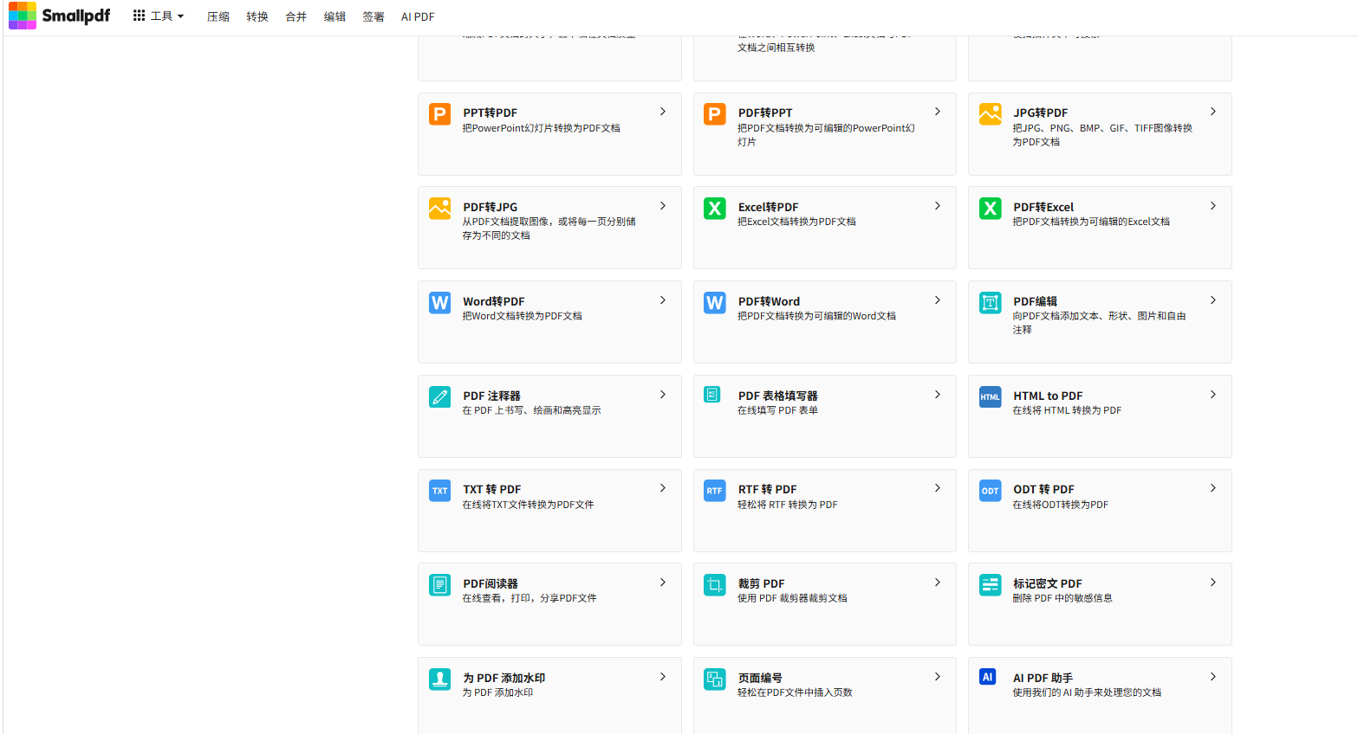Click the PDF 表格填写器 form icon
This screenshot has width=1358, height=734.
click(x=712, y=396)
